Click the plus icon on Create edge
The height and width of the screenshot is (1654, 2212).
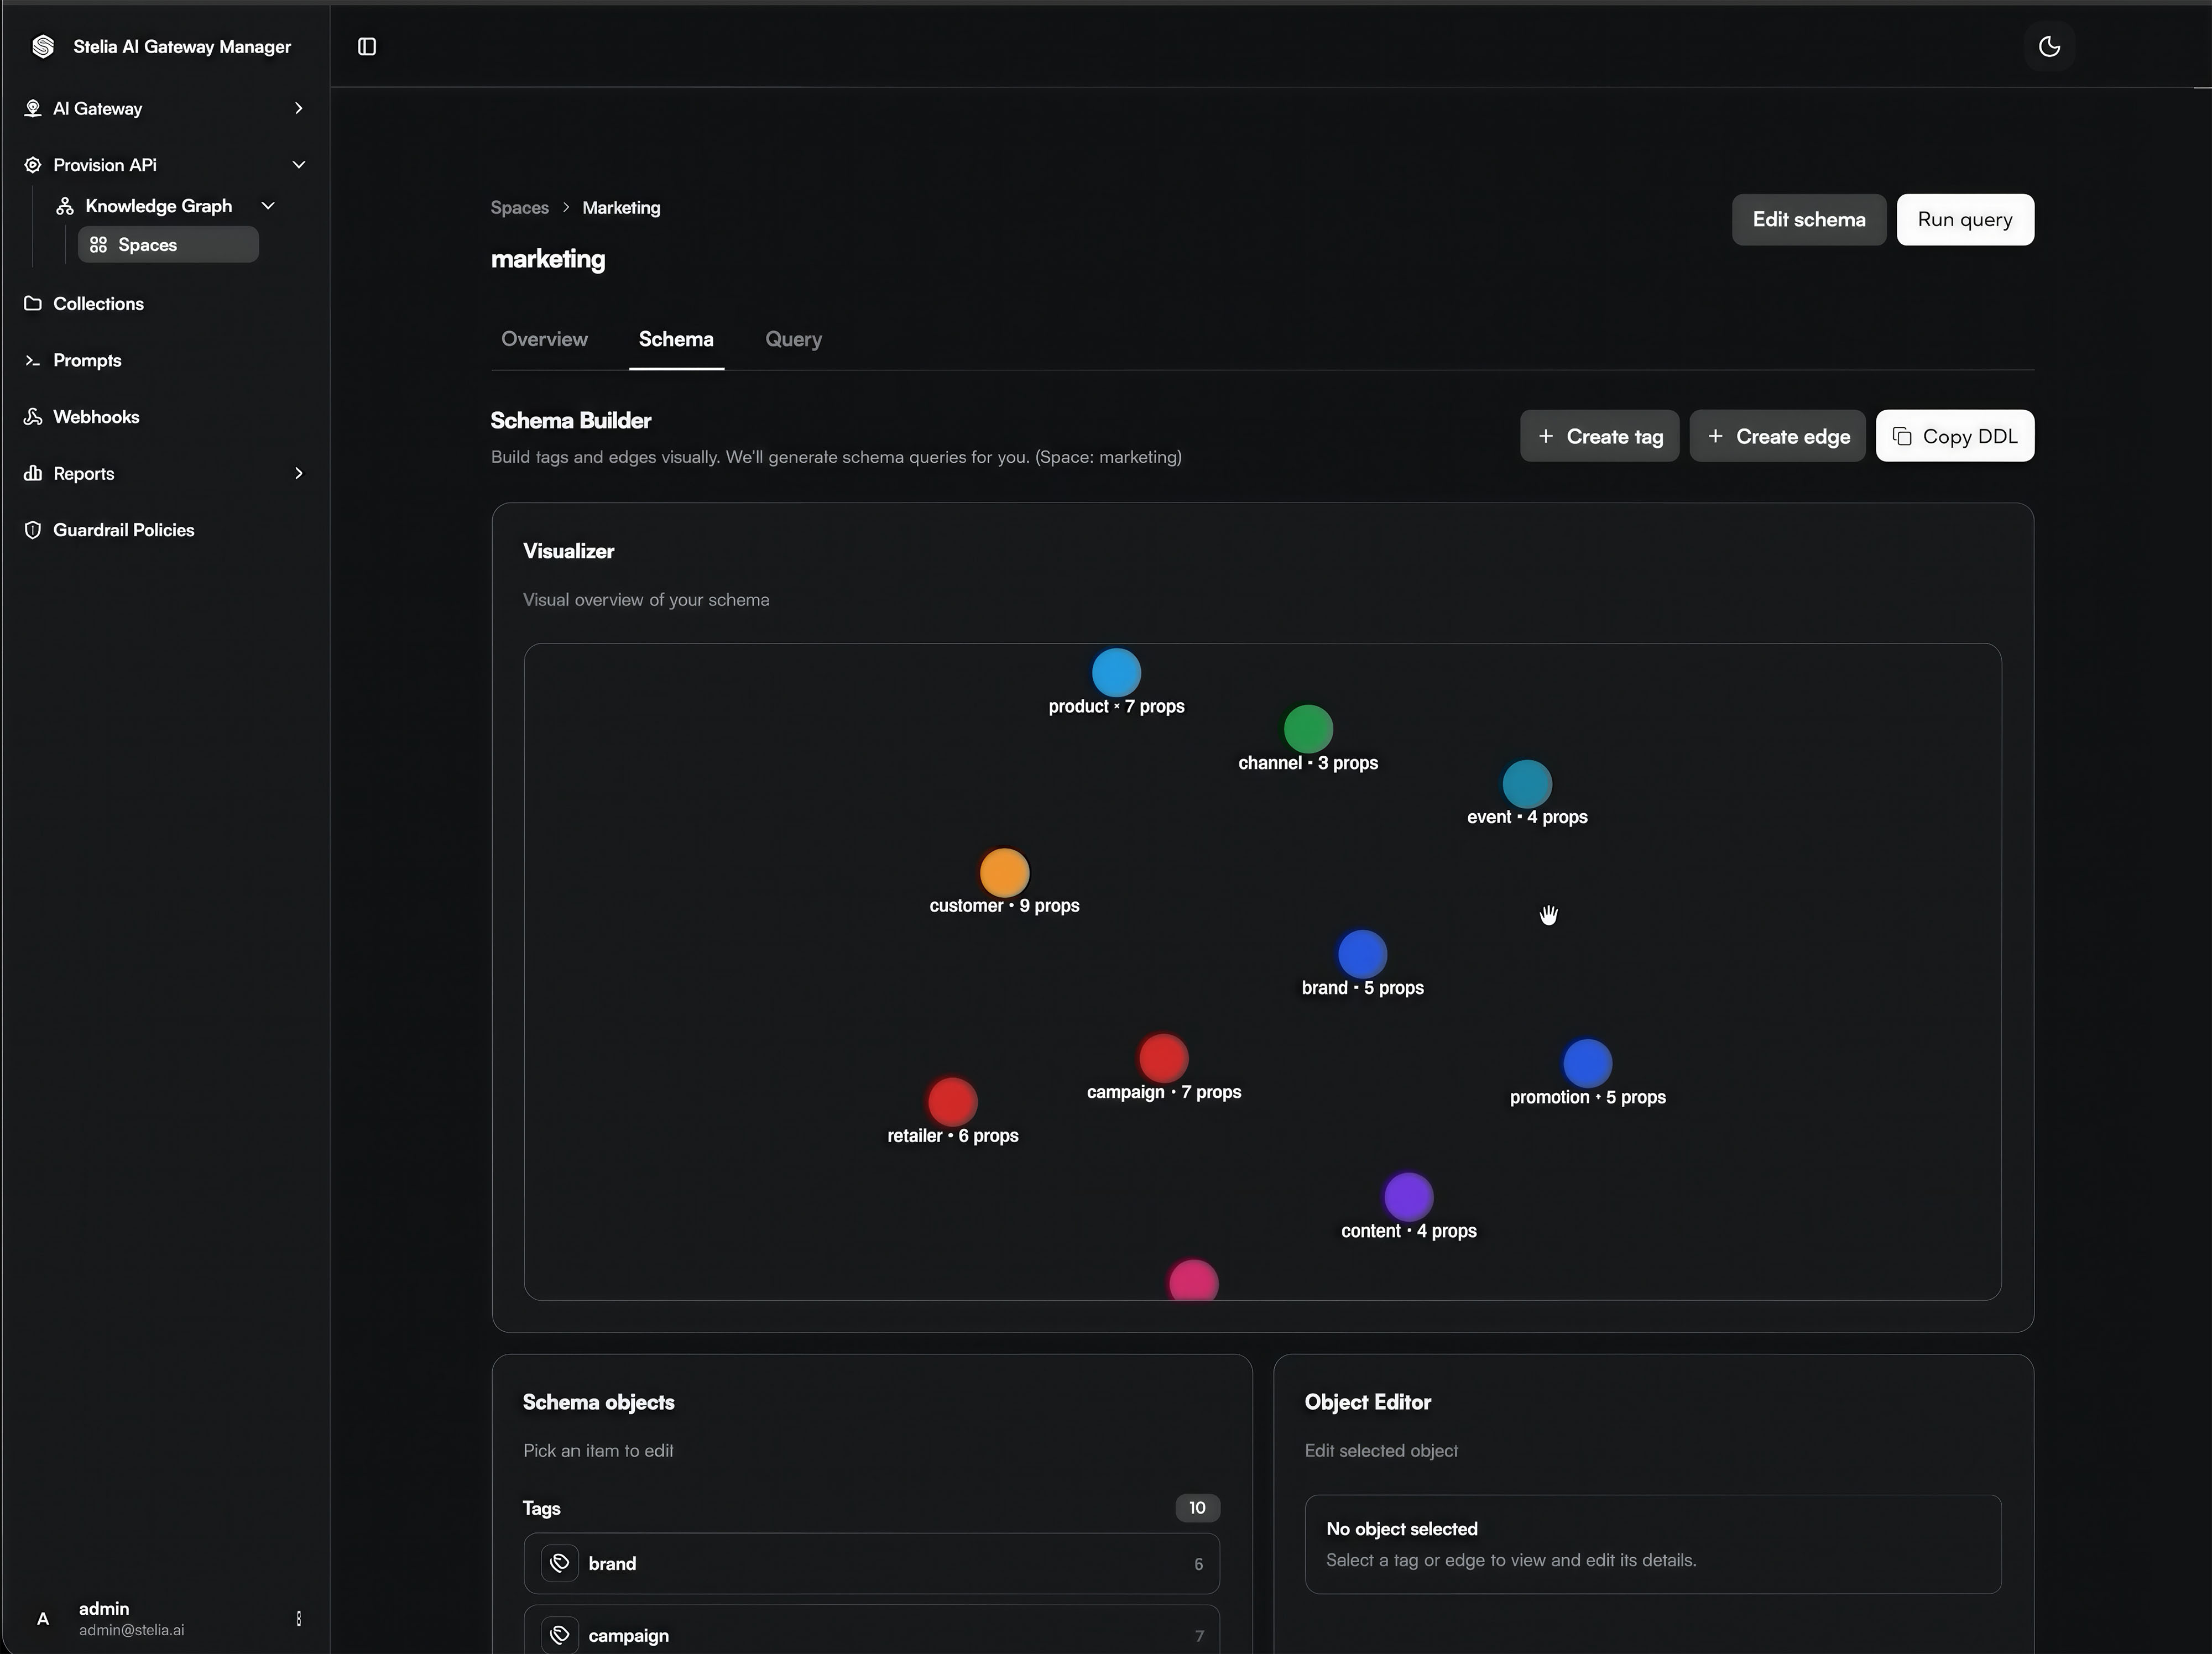1715,436
